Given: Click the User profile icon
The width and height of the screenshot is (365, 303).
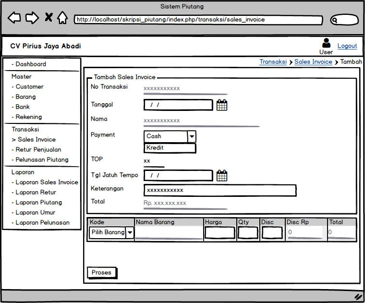Looking at the screenshot, I should point(326,43).
